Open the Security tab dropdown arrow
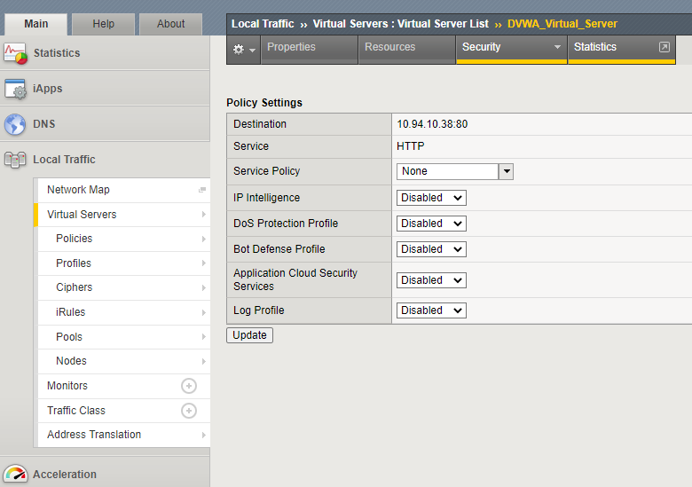692x487 pixels. (x=557, y=47)
